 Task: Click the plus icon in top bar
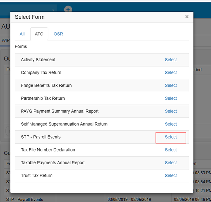pyautogui.click(x=68, y=10)
